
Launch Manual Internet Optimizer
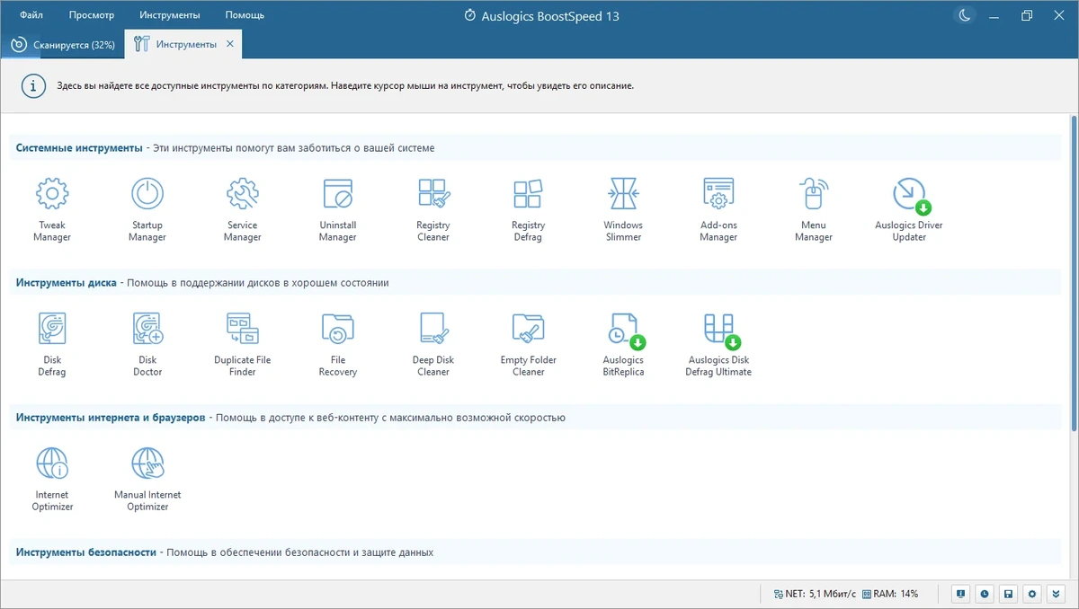147,478
